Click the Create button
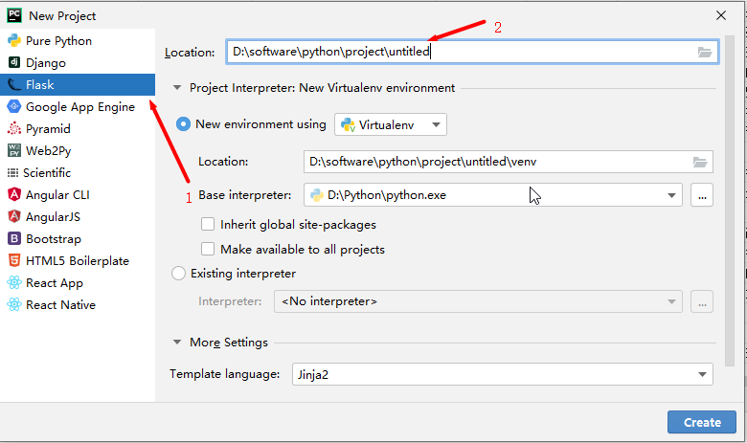The width and height of the screenshot is (747, 443). point(702,422)
